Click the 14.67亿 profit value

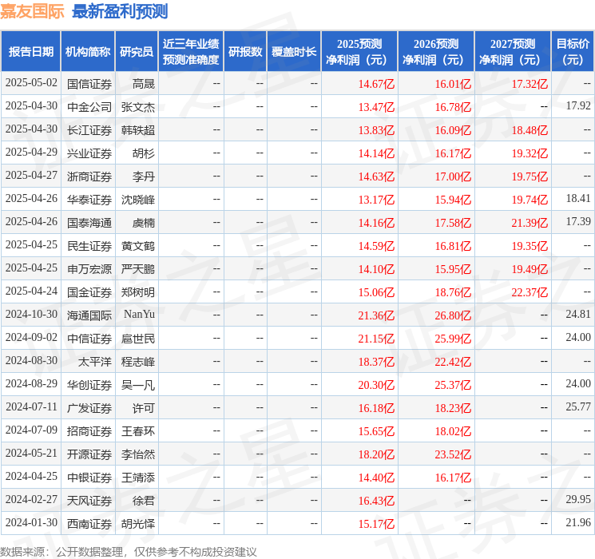coord(376,84)
